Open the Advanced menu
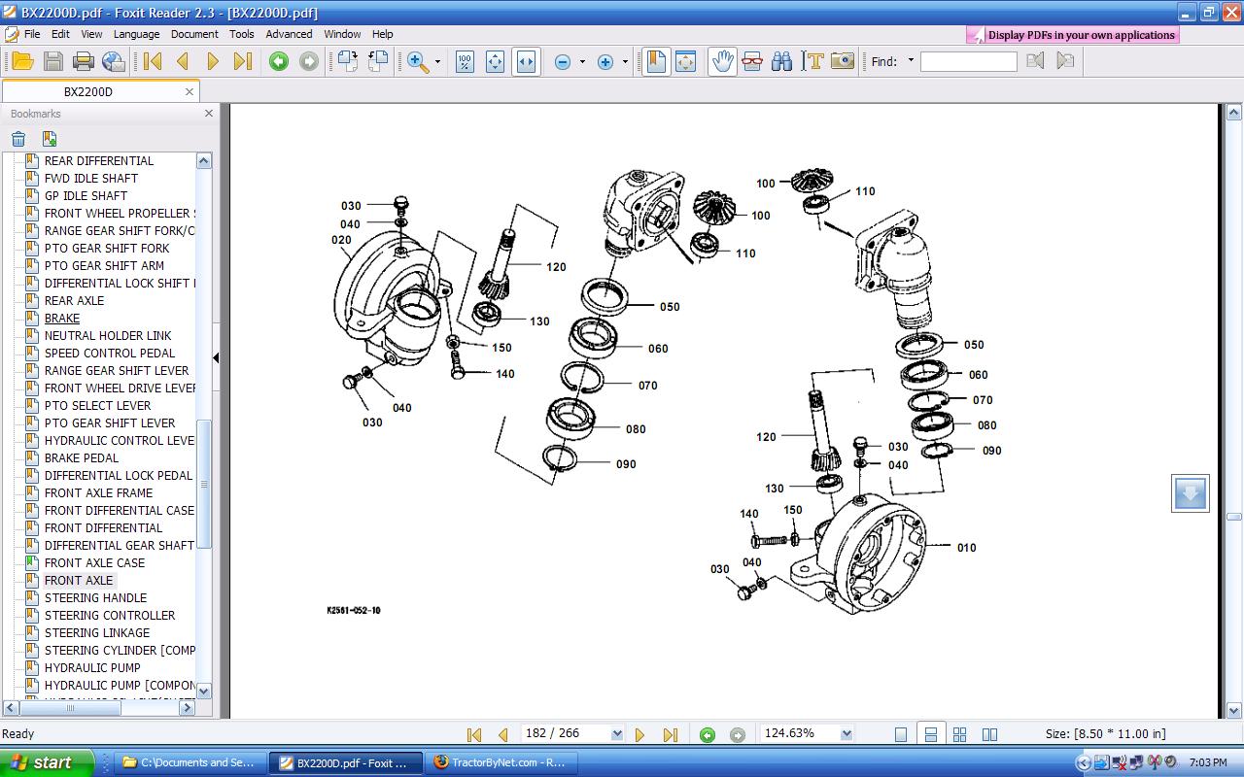Viewport: 1244px width, 777px height. tap(289, 34)
